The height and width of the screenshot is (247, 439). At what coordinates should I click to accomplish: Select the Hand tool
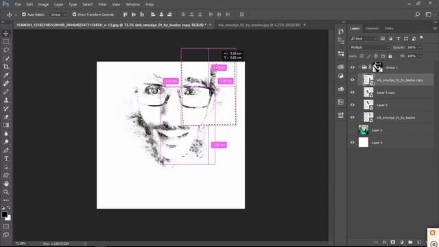pos(6,184)
